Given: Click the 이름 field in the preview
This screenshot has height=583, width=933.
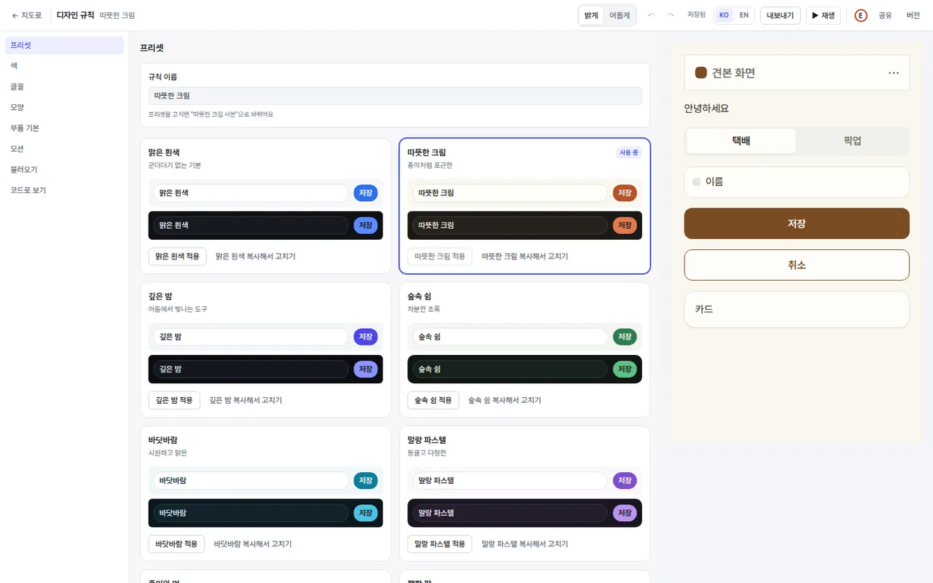Looking at the screenshot, I should point(797,182).
